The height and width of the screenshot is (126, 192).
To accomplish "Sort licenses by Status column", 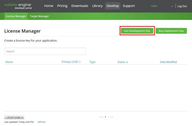I will click(x=123, y=62).
